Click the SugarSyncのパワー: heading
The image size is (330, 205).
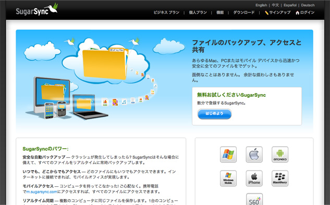coord(45,149)
